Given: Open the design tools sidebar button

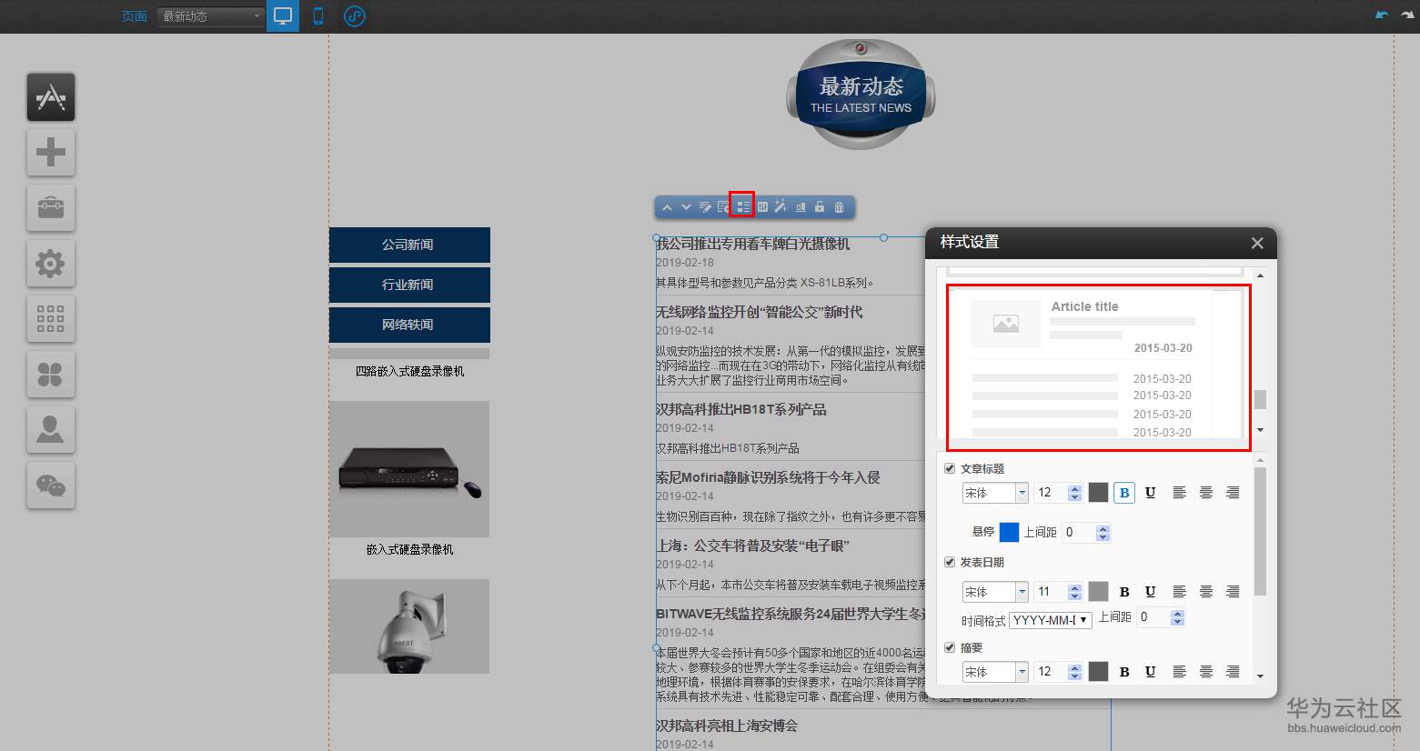Looking at the screenshot, I should [x=51, y=97].
